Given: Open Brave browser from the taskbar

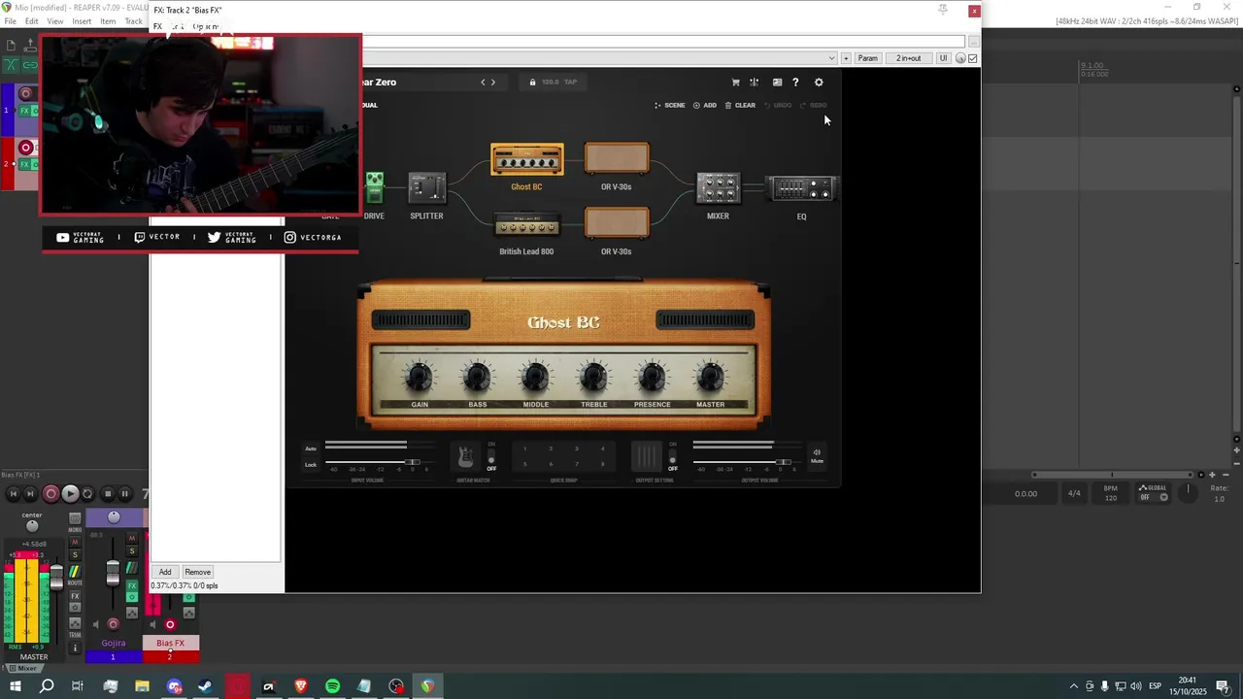Looking at the screenshot, I should coord(300,686).
